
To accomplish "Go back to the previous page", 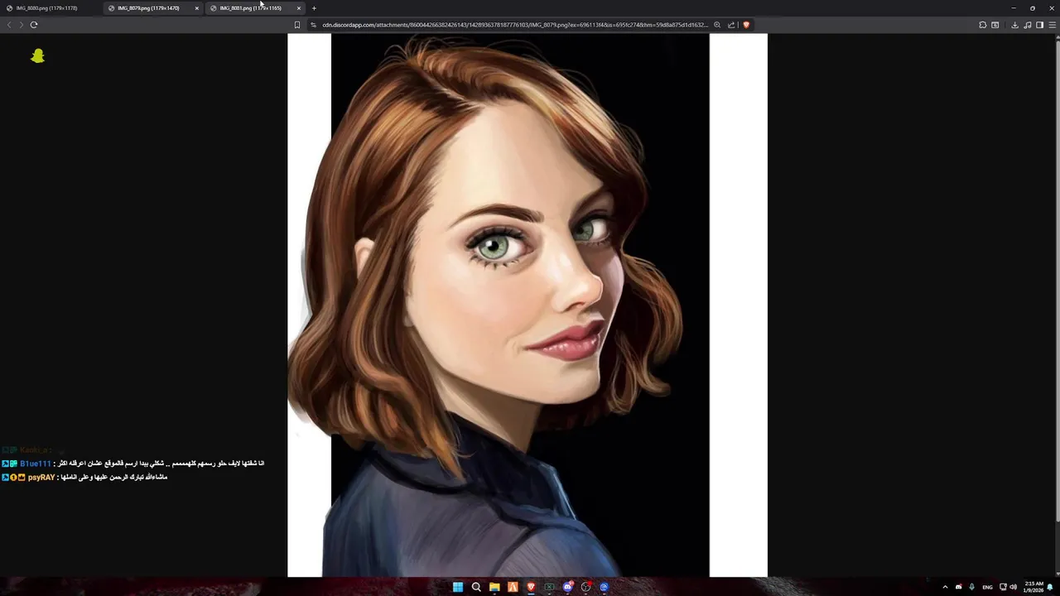I will [9, 25].
